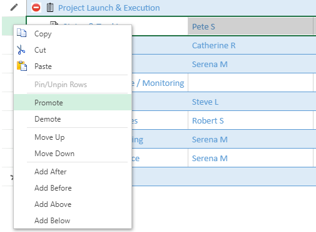Click the Pete S cell
This screenshot has width=316, height=232.
pyautogui.click(x=250, y=26)
